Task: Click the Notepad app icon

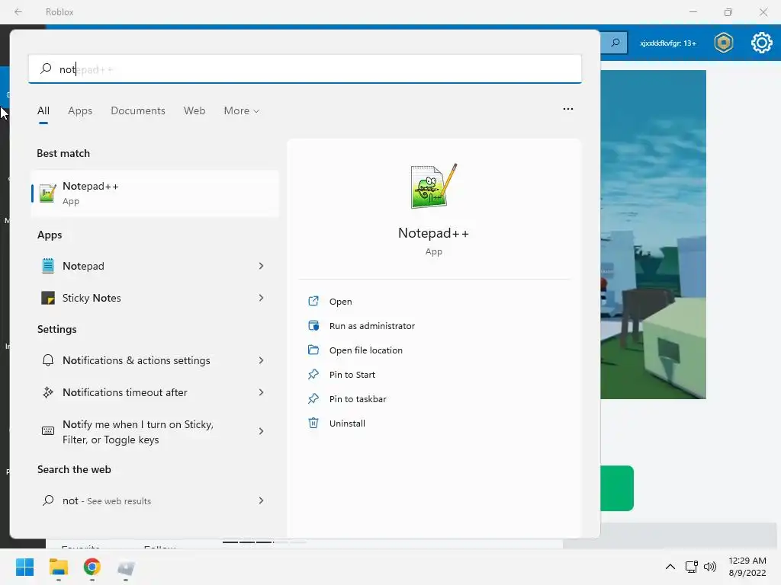Action: pos(48,266)
